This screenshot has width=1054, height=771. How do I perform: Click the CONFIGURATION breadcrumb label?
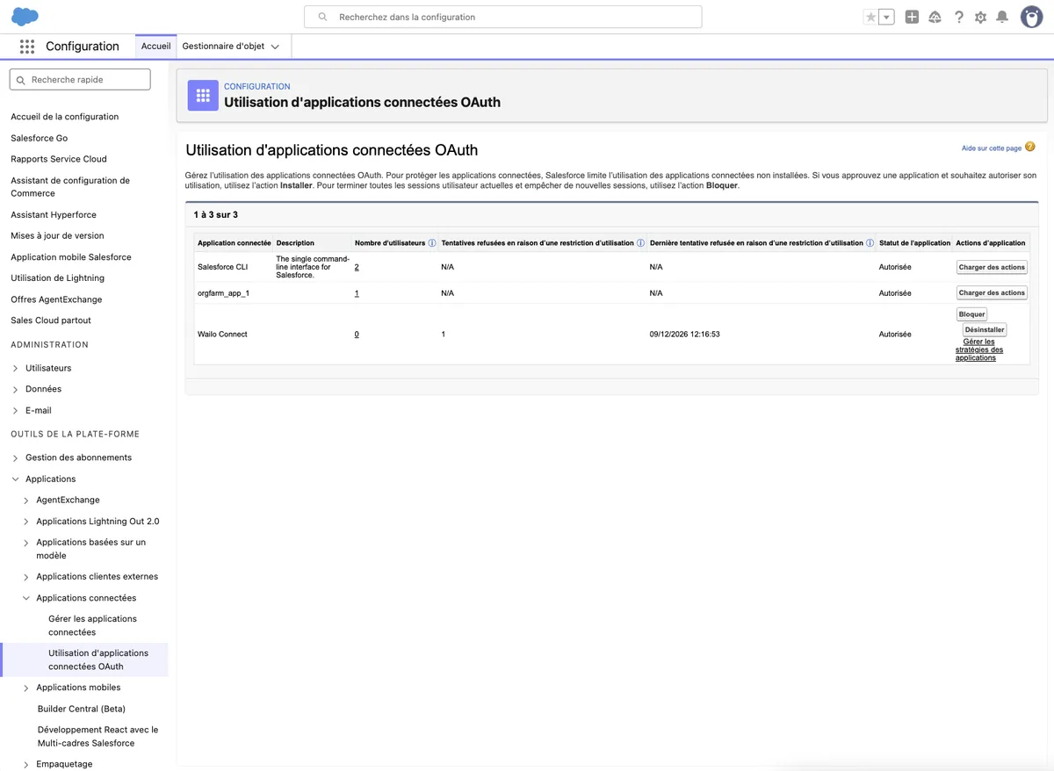tap(257, 86)
